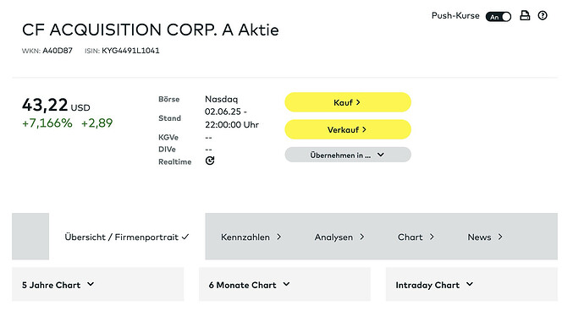Click the yellow Kauf button
This screenshot has height=311, width=584.
[348, 102]
